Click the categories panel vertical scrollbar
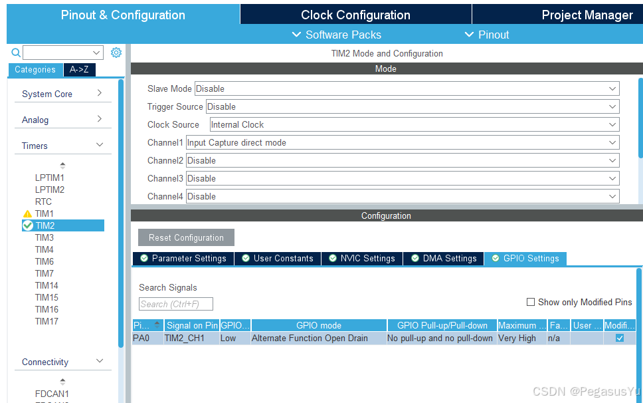The height and width of the screenshot is (403, 643). click(x=121, y=213)
